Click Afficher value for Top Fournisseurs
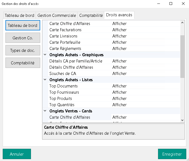Screen dimensions: 189x161 (119, 92)
